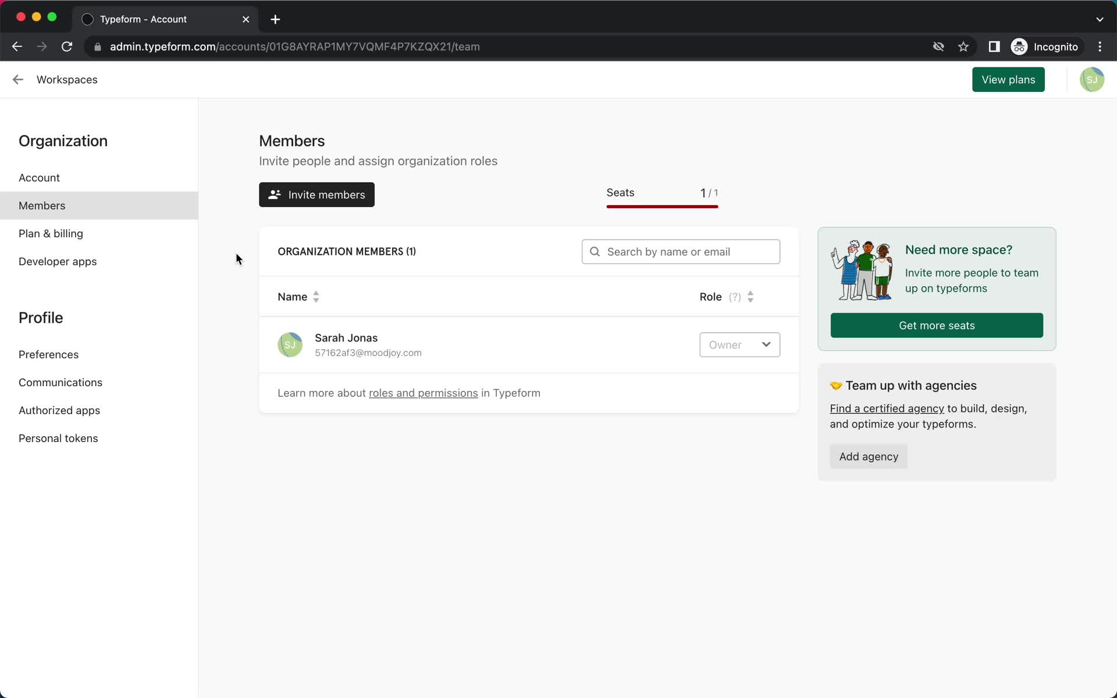
Task: Click the browser forward arrow
Action: [42, 47]
